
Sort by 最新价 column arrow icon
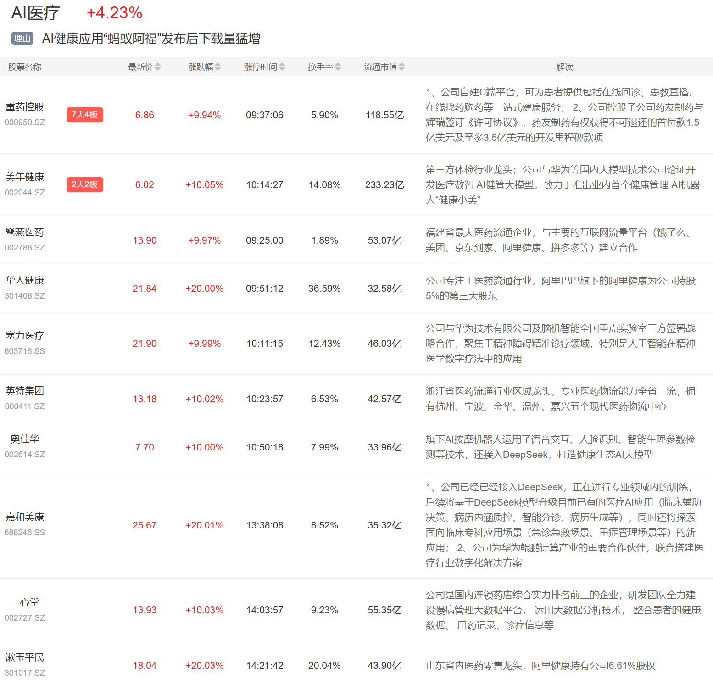point(157,67)
